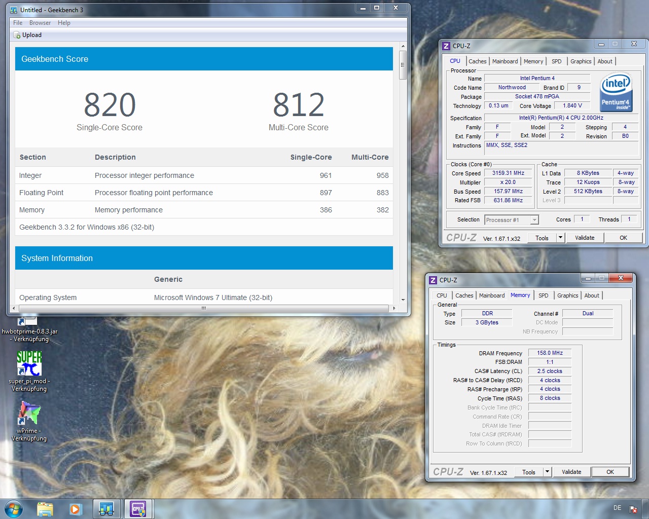
Task: Click the Channel # Dual value
Action: pyautogui.click(x=588, y=313)
